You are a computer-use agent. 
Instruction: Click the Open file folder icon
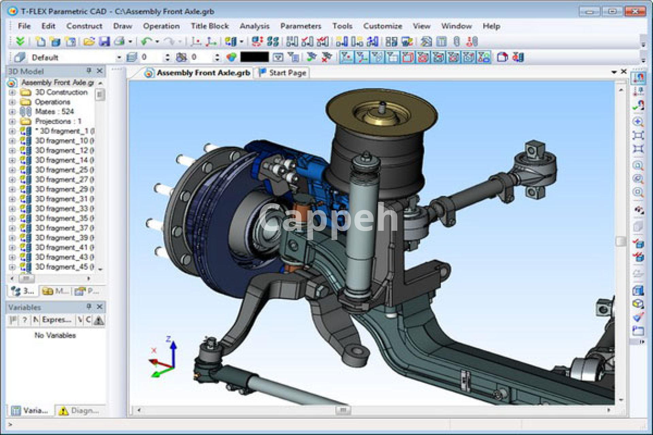point(89,41)
